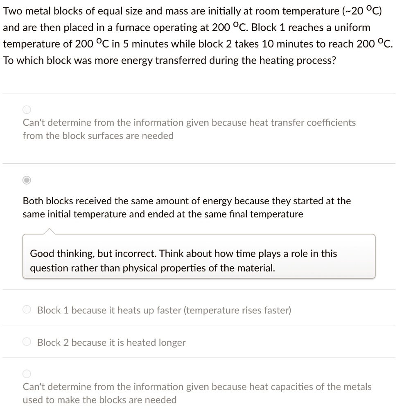The image size is (402, 419).
Task: Click answer text "Can't determine… heat capacities of the metals"
Action: (197, 387)
